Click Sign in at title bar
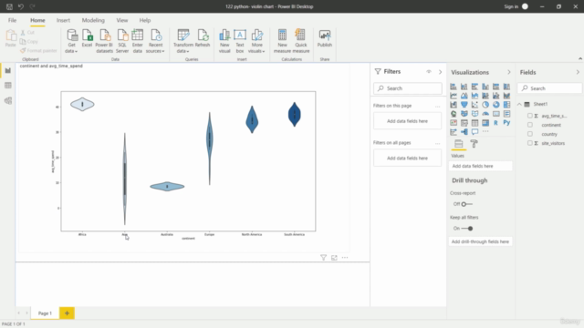Screen dimensions: 584x328 511,6
